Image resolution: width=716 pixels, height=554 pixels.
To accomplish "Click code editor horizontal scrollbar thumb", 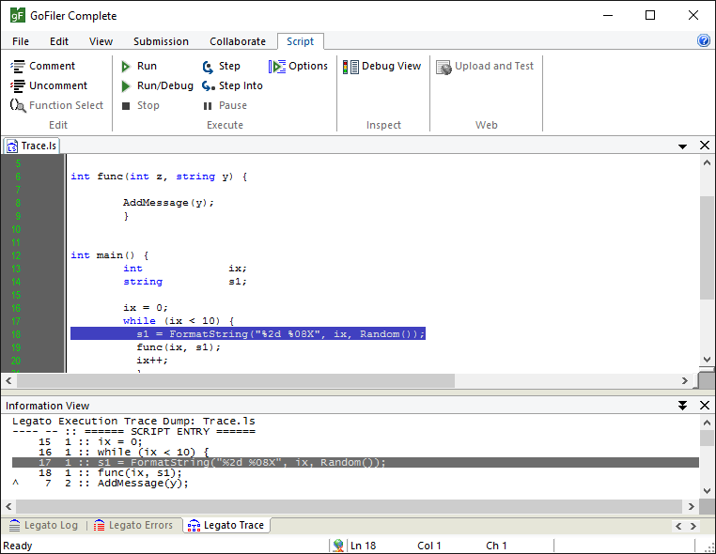I will [236, 380].
